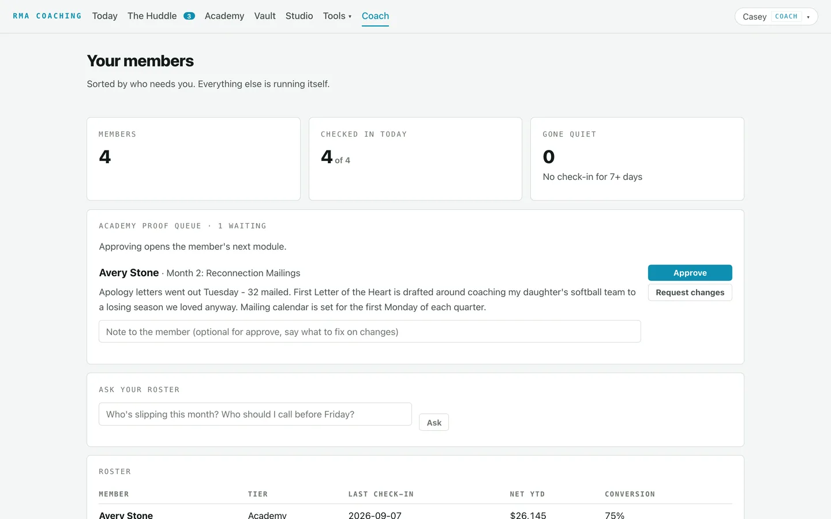
Task: Switch to the Vault tab
Action: [x=265, y=16]
